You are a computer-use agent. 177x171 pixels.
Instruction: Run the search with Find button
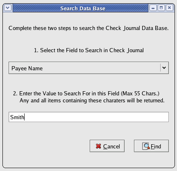pos(151,146)
